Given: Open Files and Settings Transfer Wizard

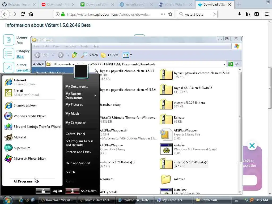Looking at the screenshot, I should point(32,127).
